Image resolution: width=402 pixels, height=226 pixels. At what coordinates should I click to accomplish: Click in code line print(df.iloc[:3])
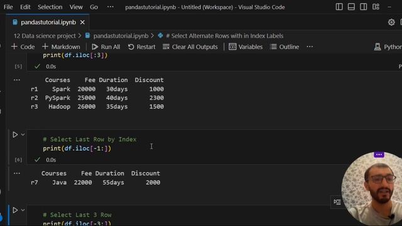point(75,55)
